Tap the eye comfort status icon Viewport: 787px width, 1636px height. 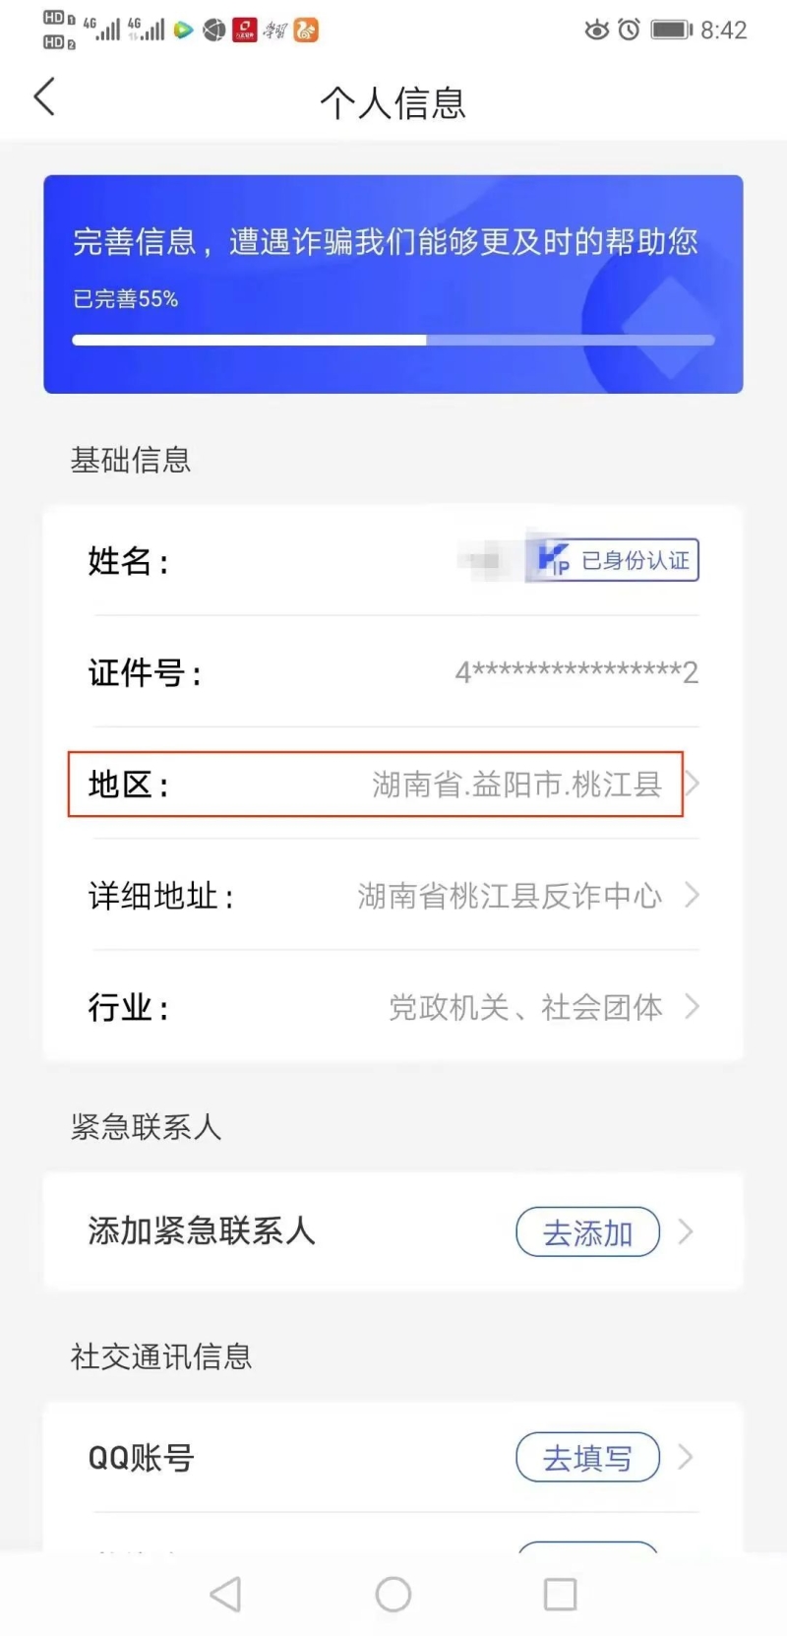coord(596,30)
